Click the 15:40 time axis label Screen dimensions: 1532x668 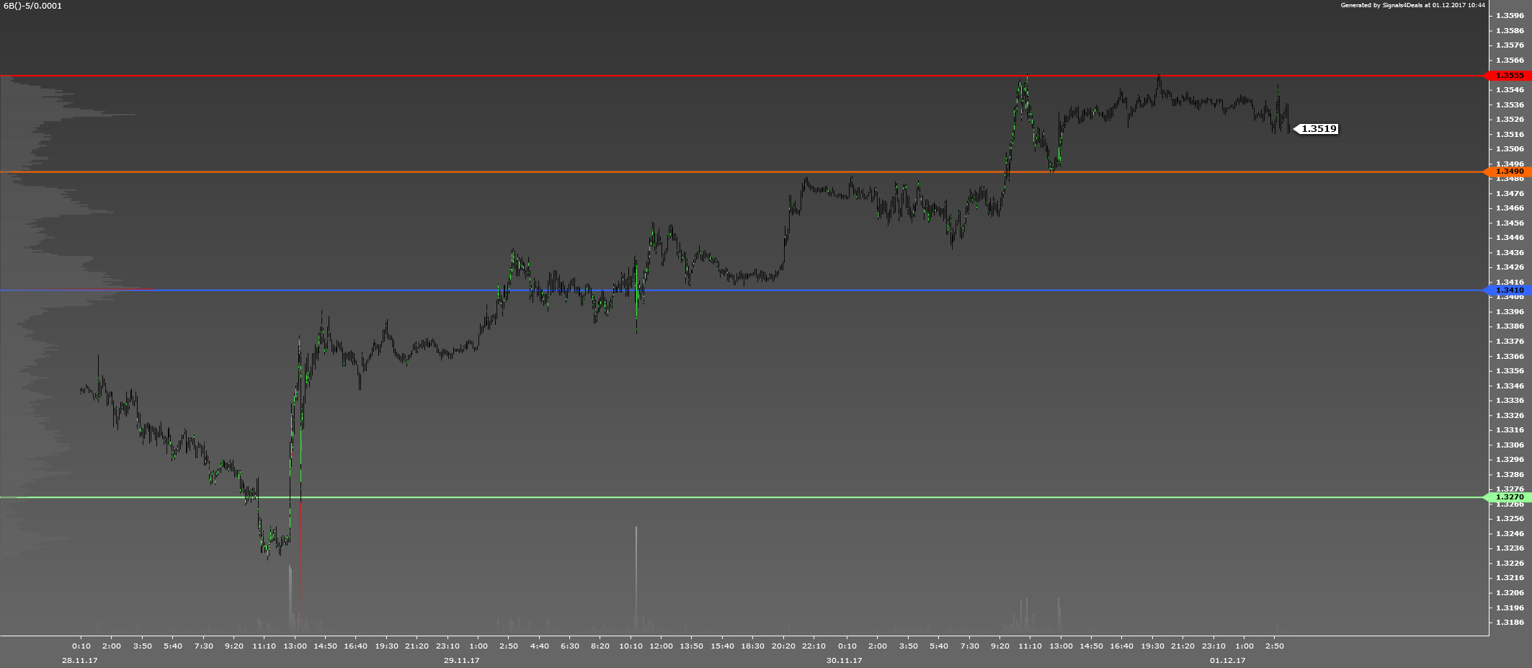click(722, 646)
